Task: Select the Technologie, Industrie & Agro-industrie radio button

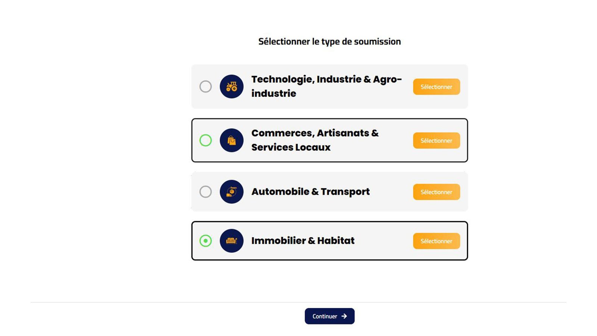Action: pyautogui.click(x=206, y=87)
